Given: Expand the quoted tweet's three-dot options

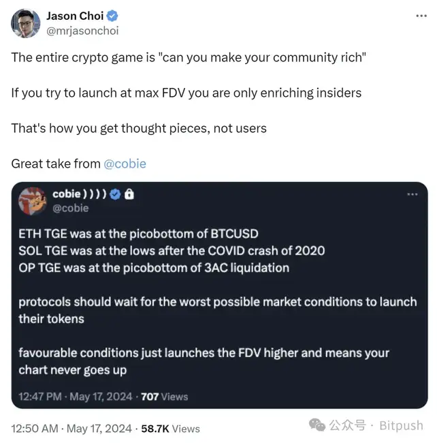Looking at the screenshot, I should click(412, 194).
